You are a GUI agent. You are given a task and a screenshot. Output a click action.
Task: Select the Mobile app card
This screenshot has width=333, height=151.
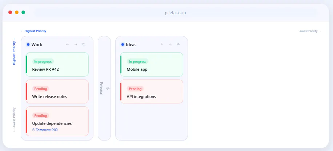[152, 65]
